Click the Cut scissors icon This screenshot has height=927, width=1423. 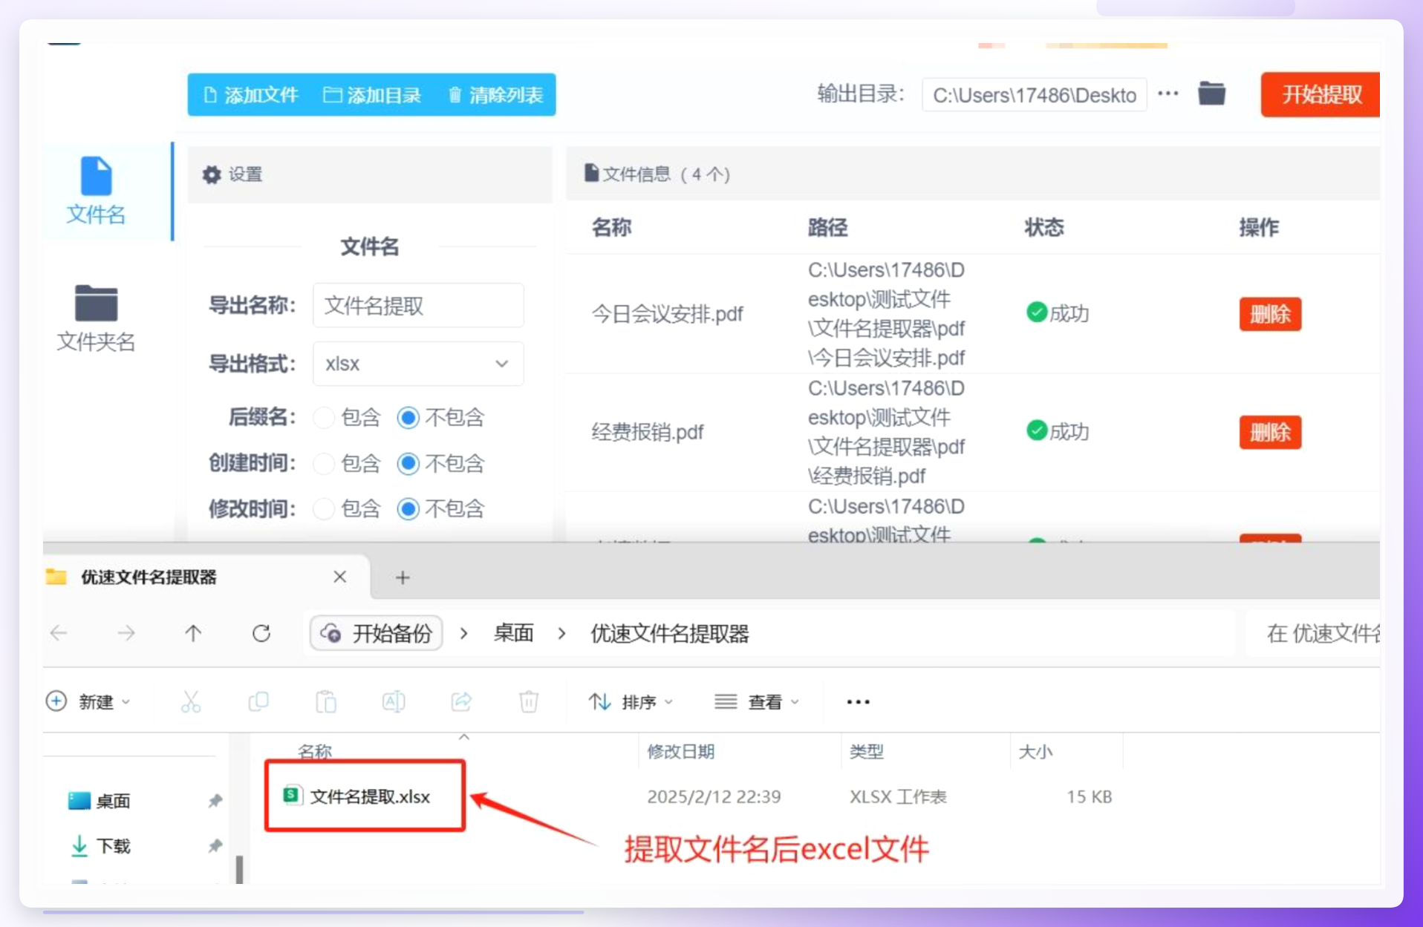[x=191, y=701]
